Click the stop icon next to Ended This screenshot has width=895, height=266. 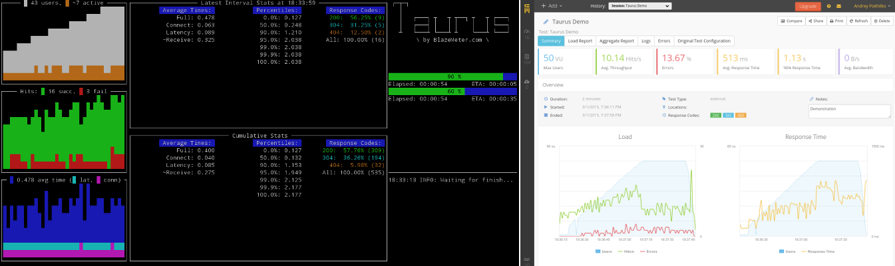[546, 114]
